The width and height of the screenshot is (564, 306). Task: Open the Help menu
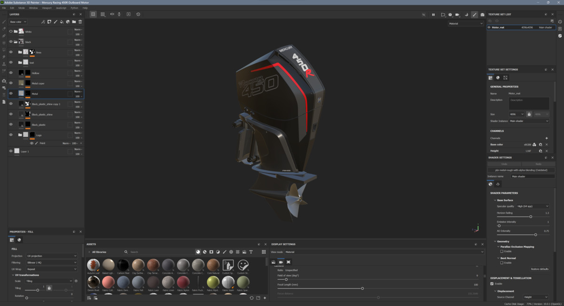click(x=85, y=8)
